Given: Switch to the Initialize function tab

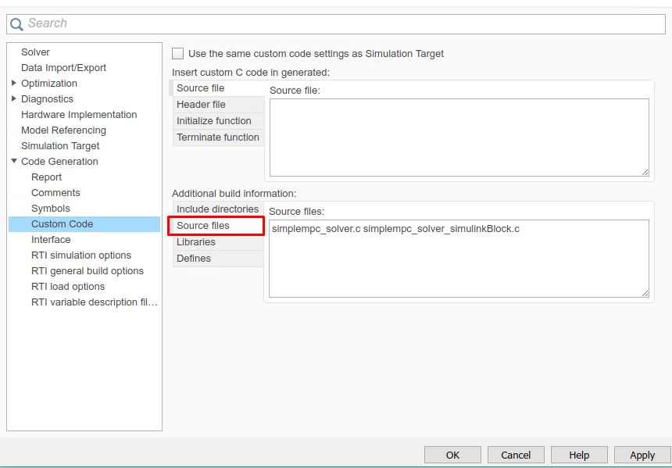Looking at the screenshot, I should (213, 121).
